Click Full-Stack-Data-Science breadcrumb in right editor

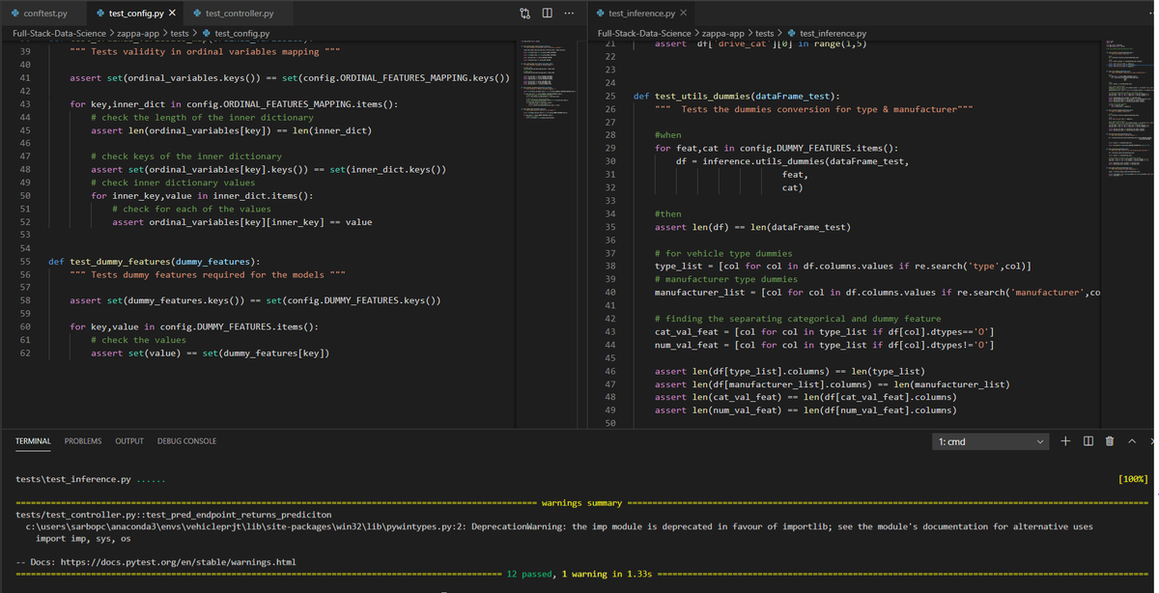pos(644,34)
